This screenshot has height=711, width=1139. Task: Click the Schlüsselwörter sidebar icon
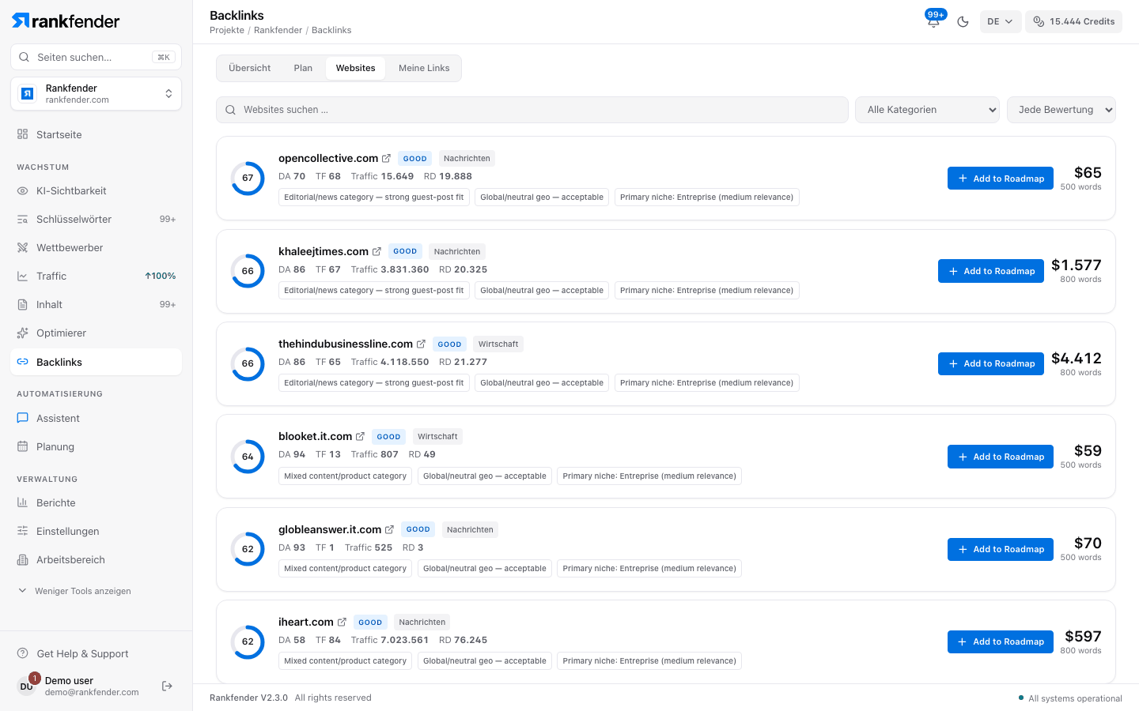point(22,219)
